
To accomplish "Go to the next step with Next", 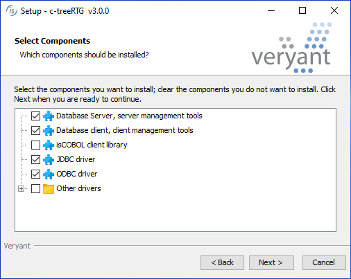I will pos(271,262).
